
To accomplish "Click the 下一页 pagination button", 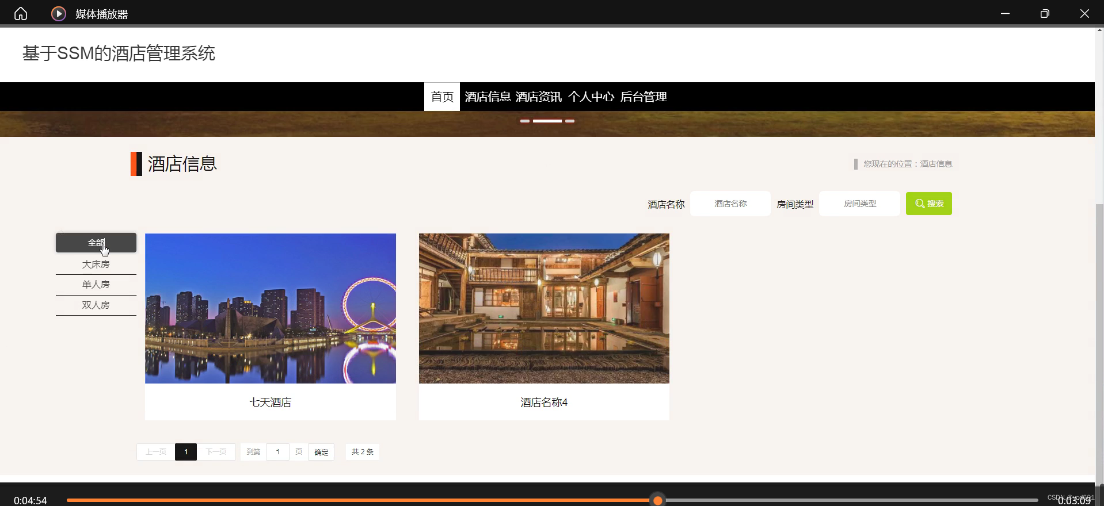I will point(216,452).
